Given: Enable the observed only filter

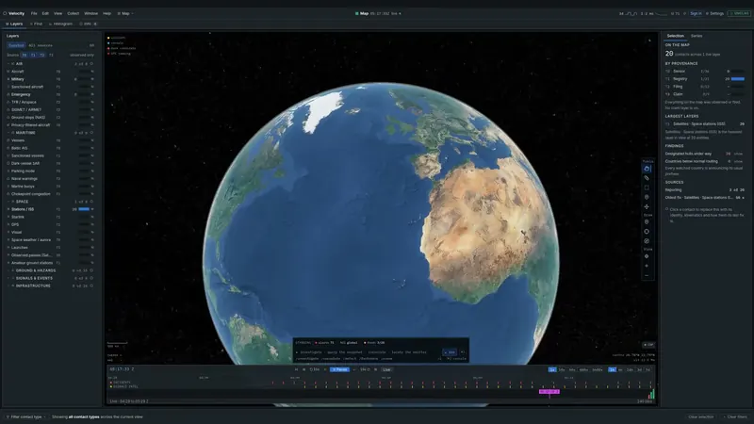Looking at the screenshot, I should point(82,55).
